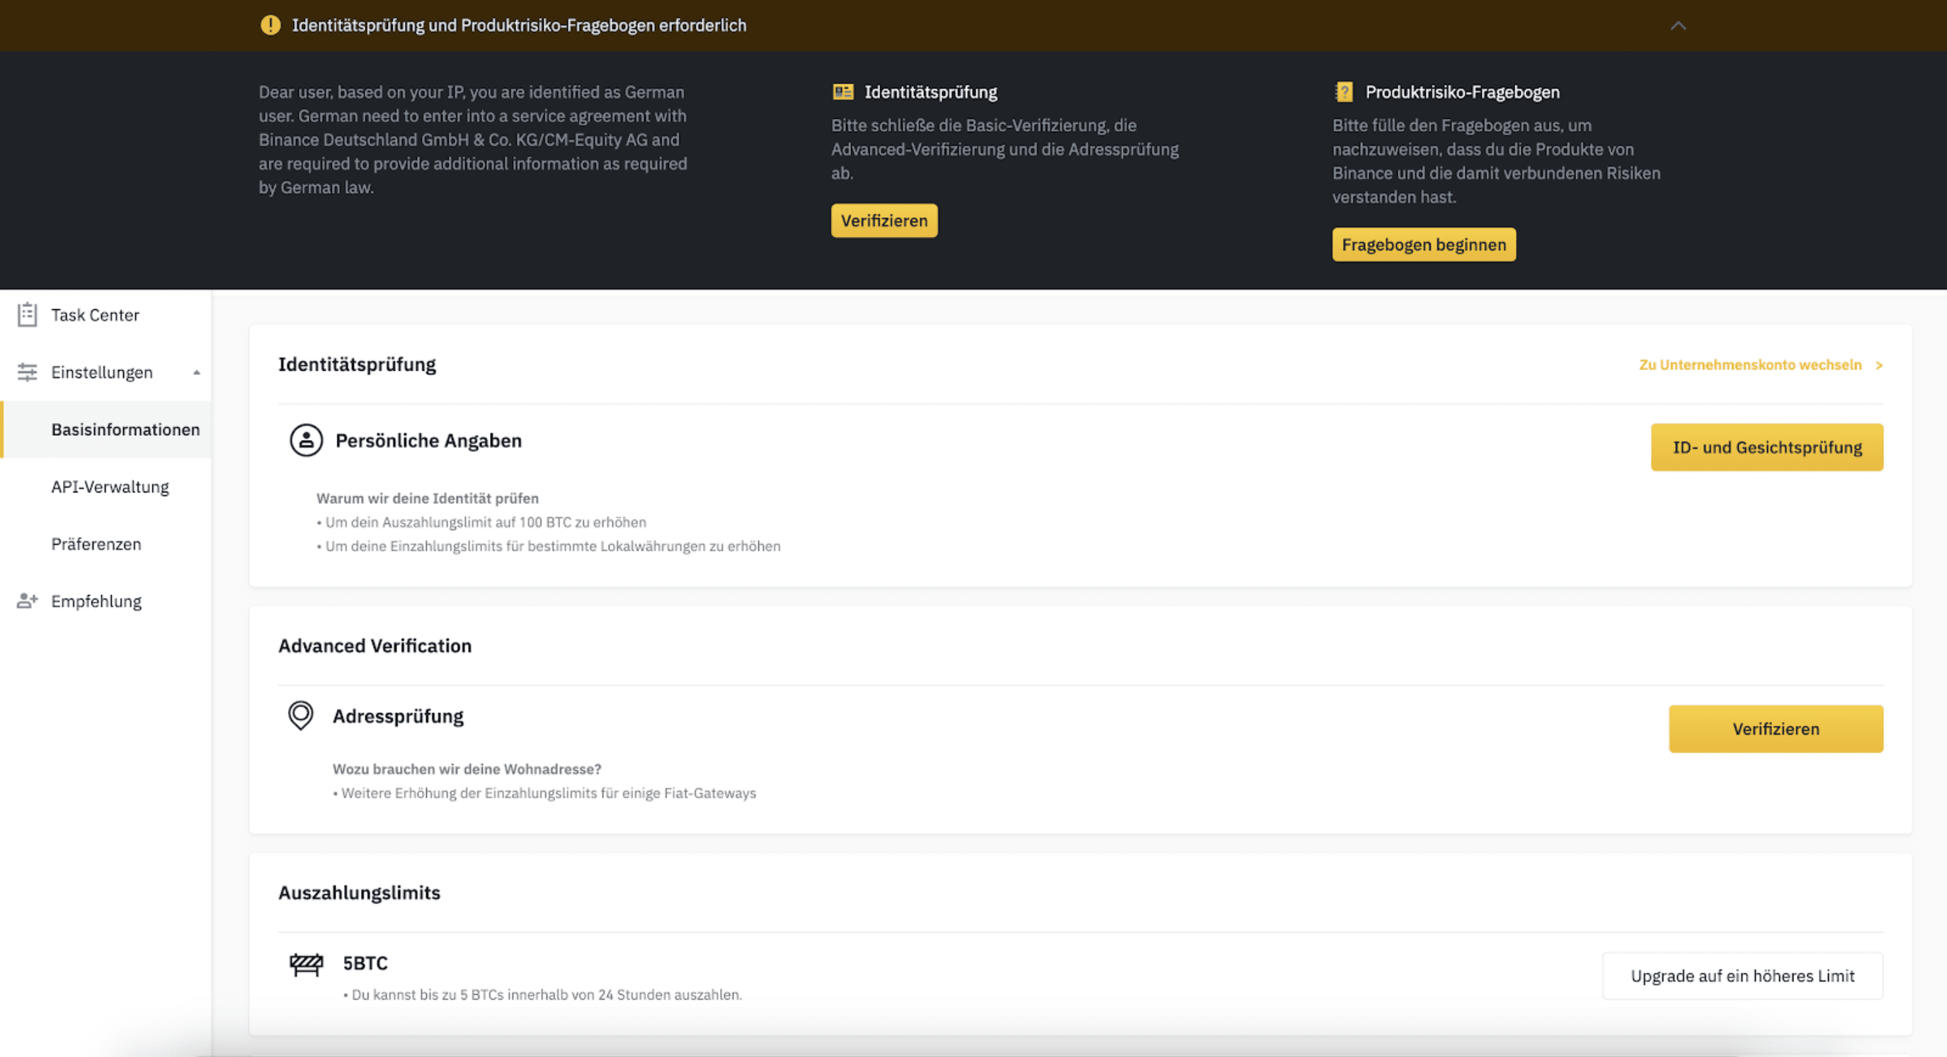Click 'Auszahlungslimits' section title
The height and width of the screenshot is (1057, 1947).
tap(359, 893)
